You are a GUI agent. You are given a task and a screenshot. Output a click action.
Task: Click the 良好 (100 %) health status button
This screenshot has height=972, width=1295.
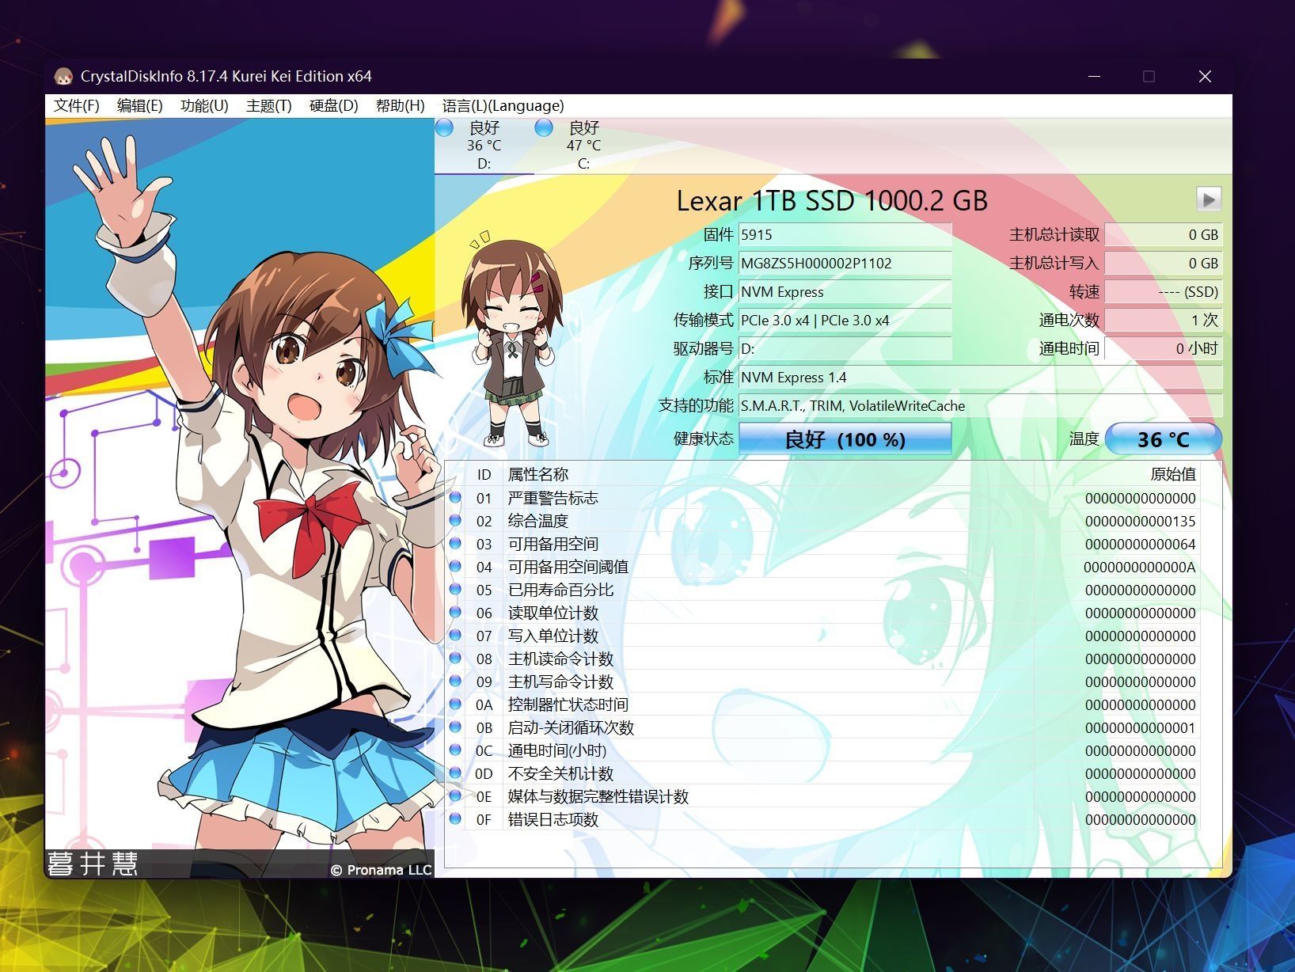[x=845, y=439]
